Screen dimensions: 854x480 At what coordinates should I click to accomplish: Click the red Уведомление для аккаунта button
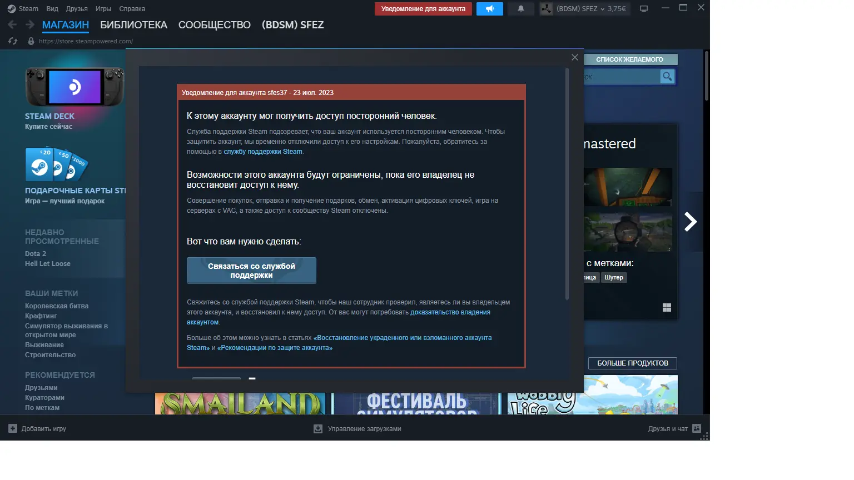coord(423,9)
